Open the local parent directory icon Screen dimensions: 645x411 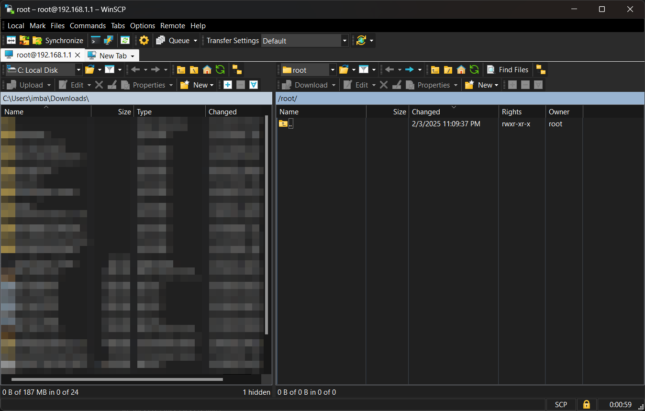click(181, 70)
